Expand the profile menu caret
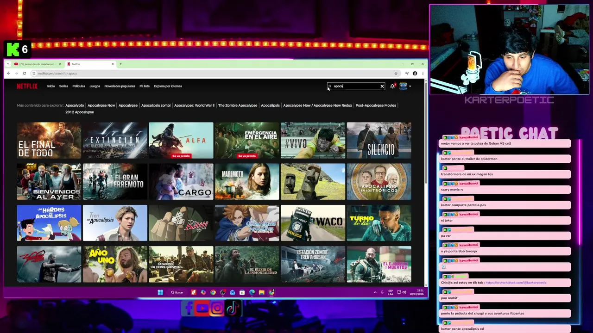Image resolution: width=593 pixels, height=333 pixels. (410, 86)
